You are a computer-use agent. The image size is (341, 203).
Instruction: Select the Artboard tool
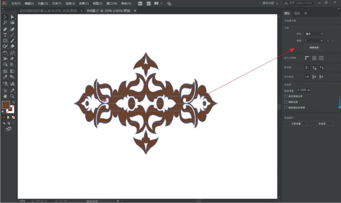point(5,90)
